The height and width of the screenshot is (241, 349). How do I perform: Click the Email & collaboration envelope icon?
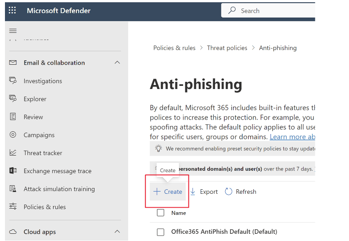click(x=13, y=62)
